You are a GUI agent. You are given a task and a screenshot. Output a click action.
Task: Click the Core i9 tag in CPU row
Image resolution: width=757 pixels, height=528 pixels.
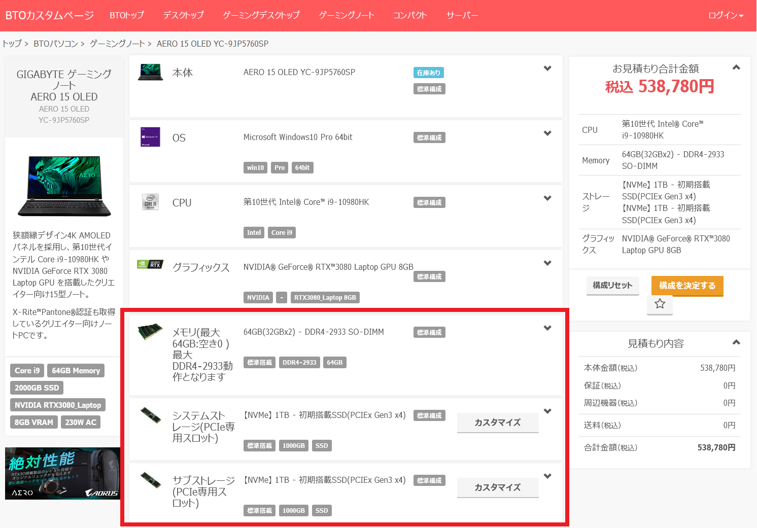(x=282, y=233)
